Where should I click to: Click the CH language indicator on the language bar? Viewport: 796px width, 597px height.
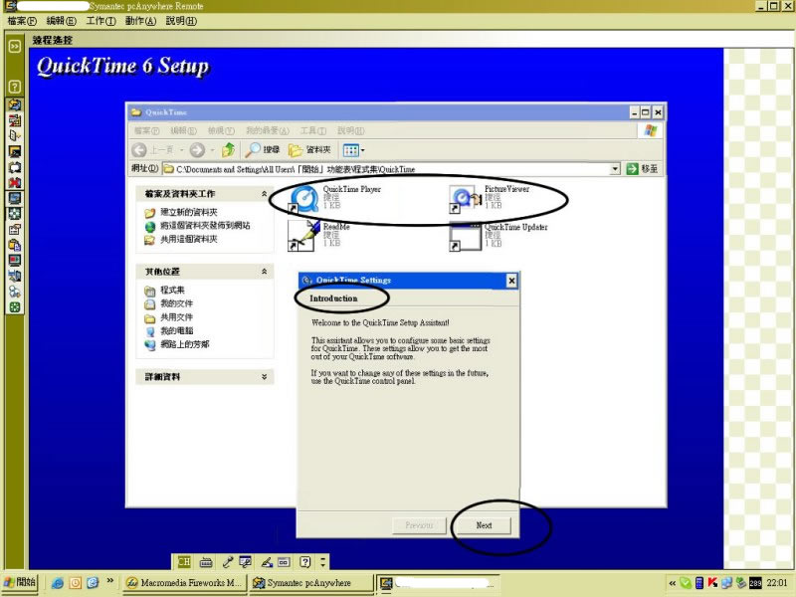[184, 562]
